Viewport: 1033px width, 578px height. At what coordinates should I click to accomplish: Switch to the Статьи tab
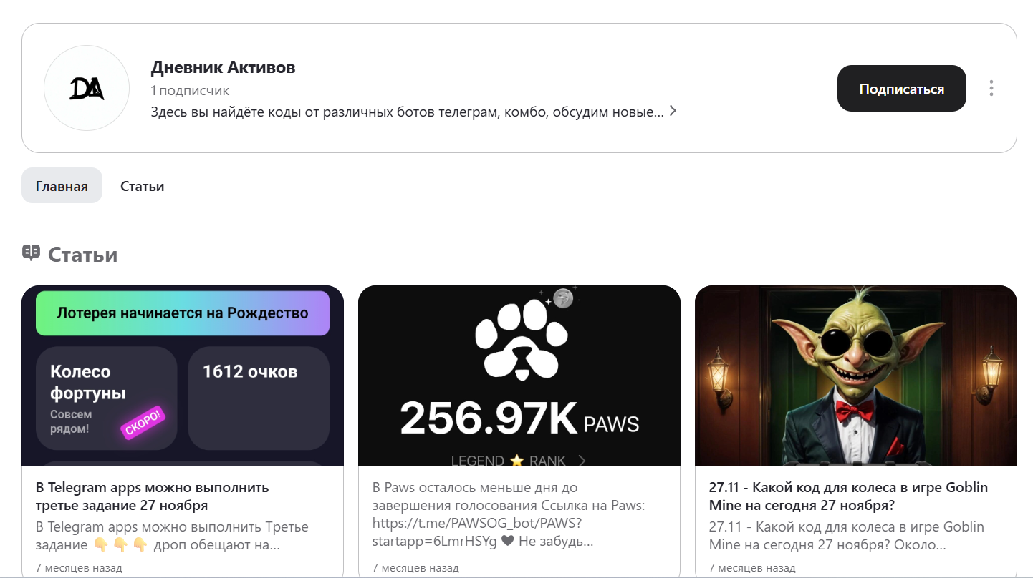pyautogui.click(x=143, y=186)
